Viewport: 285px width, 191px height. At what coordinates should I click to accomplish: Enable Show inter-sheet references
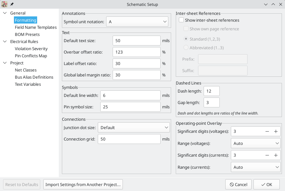[181, 20]
